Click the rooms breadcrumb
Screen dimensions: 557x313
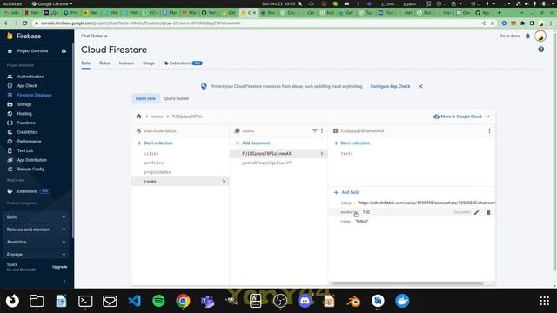point(157,117)
